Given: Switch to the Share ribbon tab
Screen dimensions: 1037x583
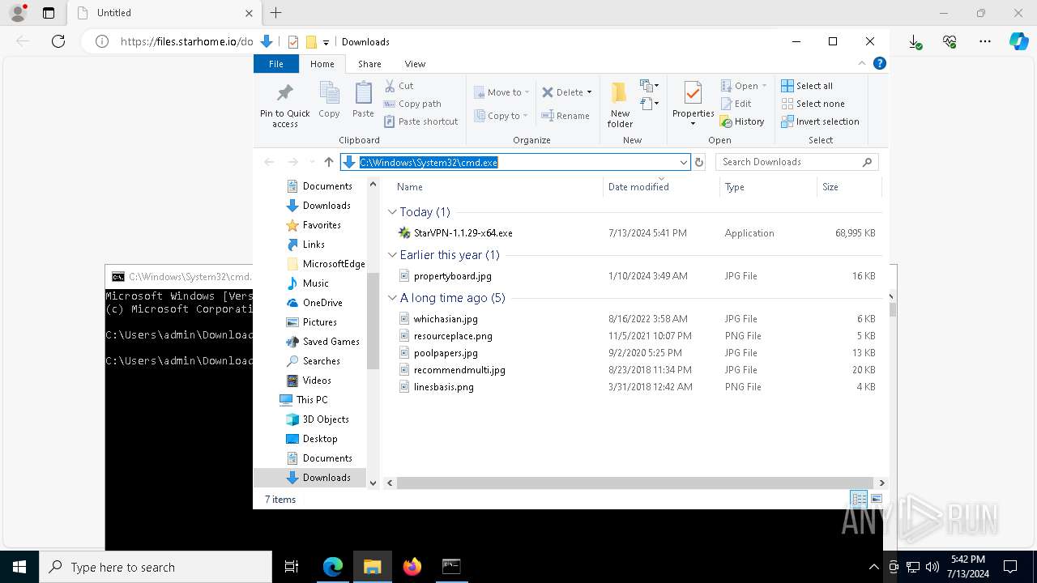Looking at the screenshot, I should click(369, 64).
